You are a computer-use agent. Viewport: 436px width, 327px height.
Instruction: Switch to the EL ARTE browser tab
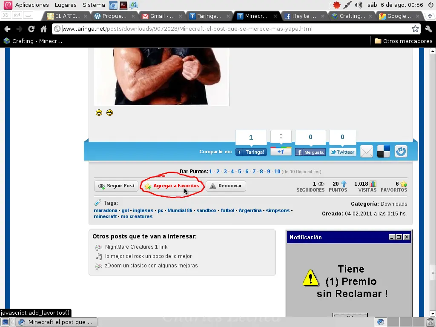pos(67,16)
